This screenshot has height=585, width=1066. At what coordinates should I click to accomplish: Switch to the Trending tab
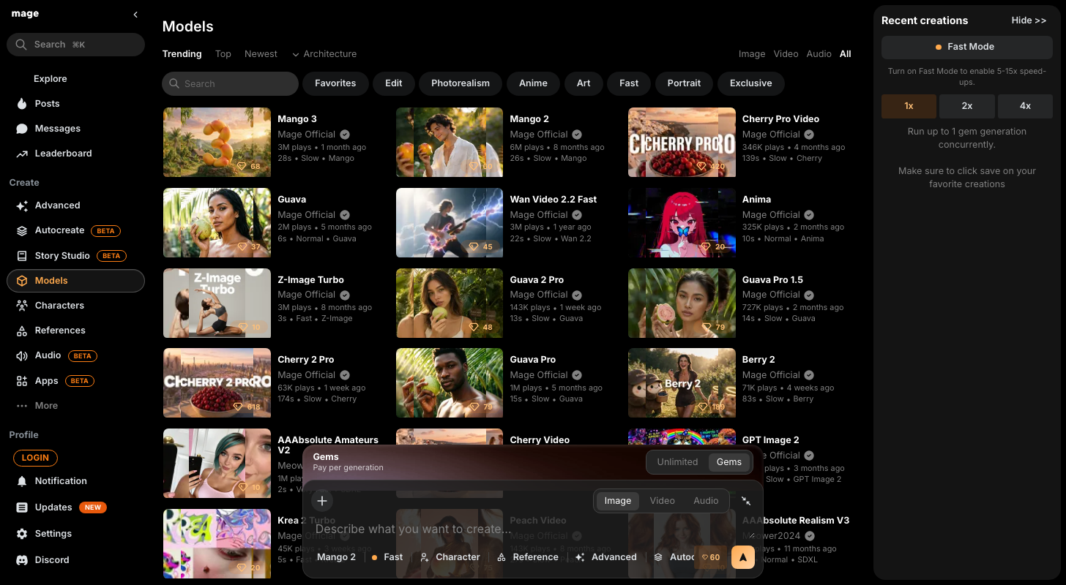(182, 54)
